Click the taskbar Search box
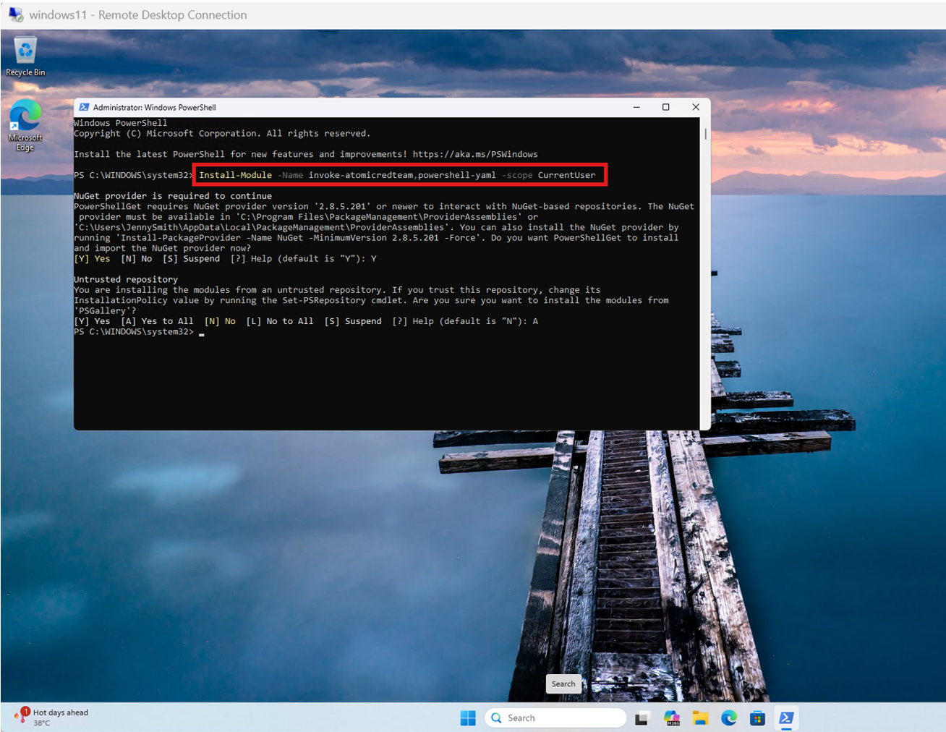Viewport: 946px width, 732px height. pyautogui.click(x=555, y=718)
